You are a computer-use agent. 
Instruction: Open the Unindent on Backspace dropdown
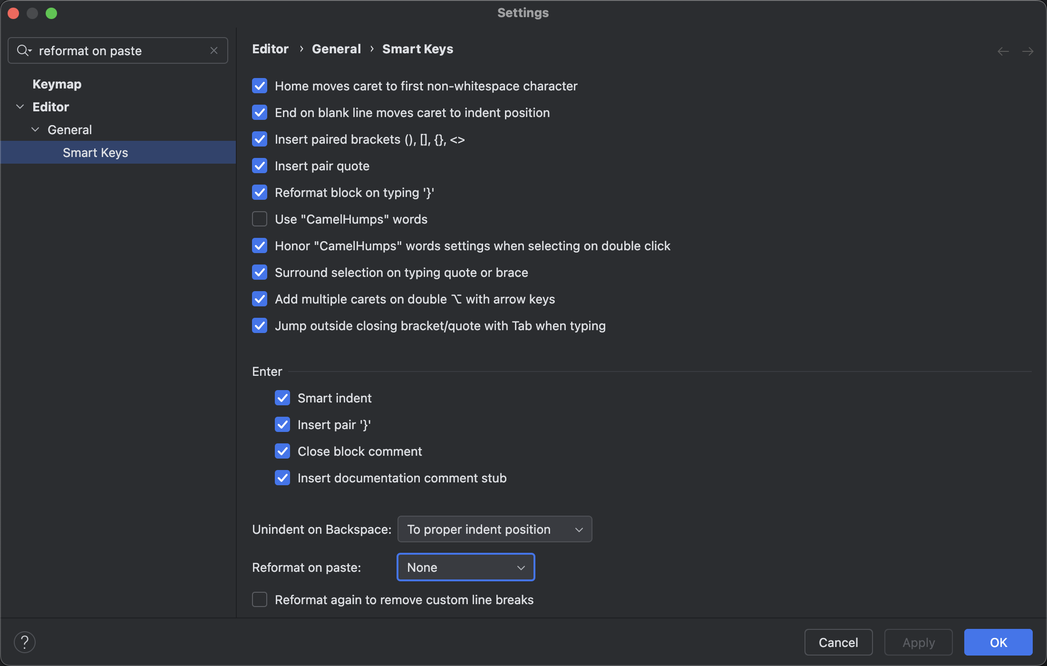point(494,529)
